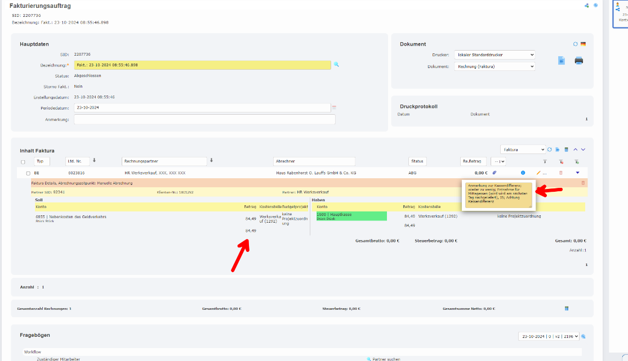Click the pencil edit icon in invoice row
628x361 pixels.
pos(538,173)
